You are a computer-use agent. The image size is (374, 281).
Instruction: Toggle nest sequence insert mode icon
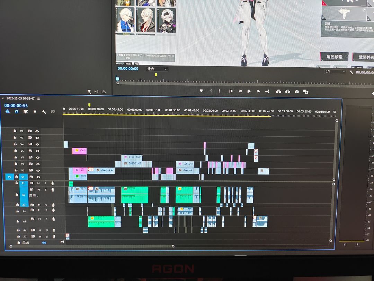coord(7,111)
